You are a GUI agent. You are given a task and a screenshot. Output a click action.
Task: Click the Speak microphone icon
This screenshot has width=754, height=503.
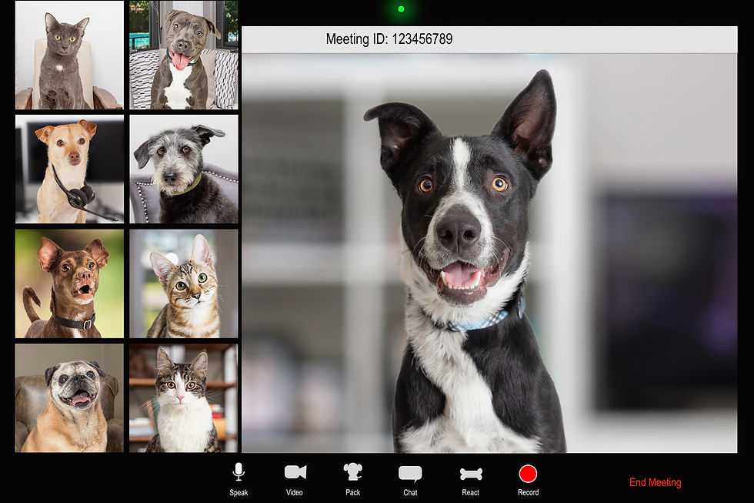(x=239, y=472)
